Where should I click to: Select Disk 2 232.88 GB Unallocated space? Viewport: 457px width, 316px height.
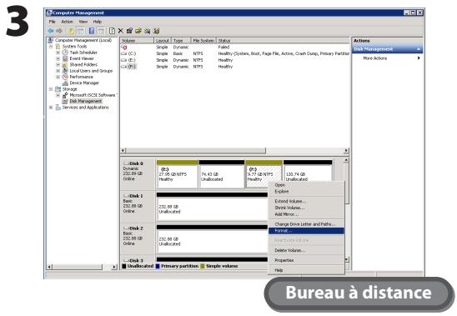click(212, 239)
